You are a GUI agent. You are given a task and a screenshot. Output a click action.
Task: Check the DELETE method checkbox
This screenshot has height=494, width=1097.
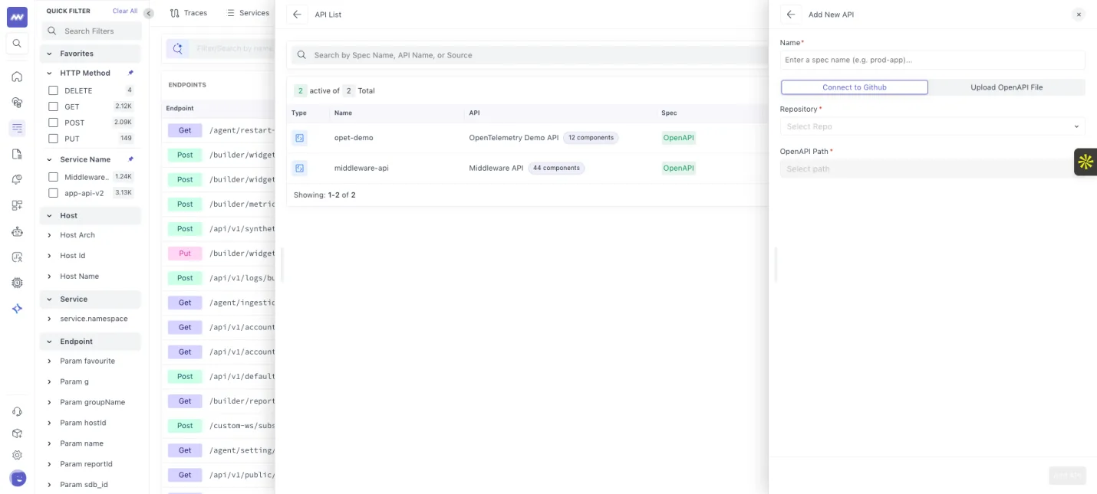[x=54, y=90]
